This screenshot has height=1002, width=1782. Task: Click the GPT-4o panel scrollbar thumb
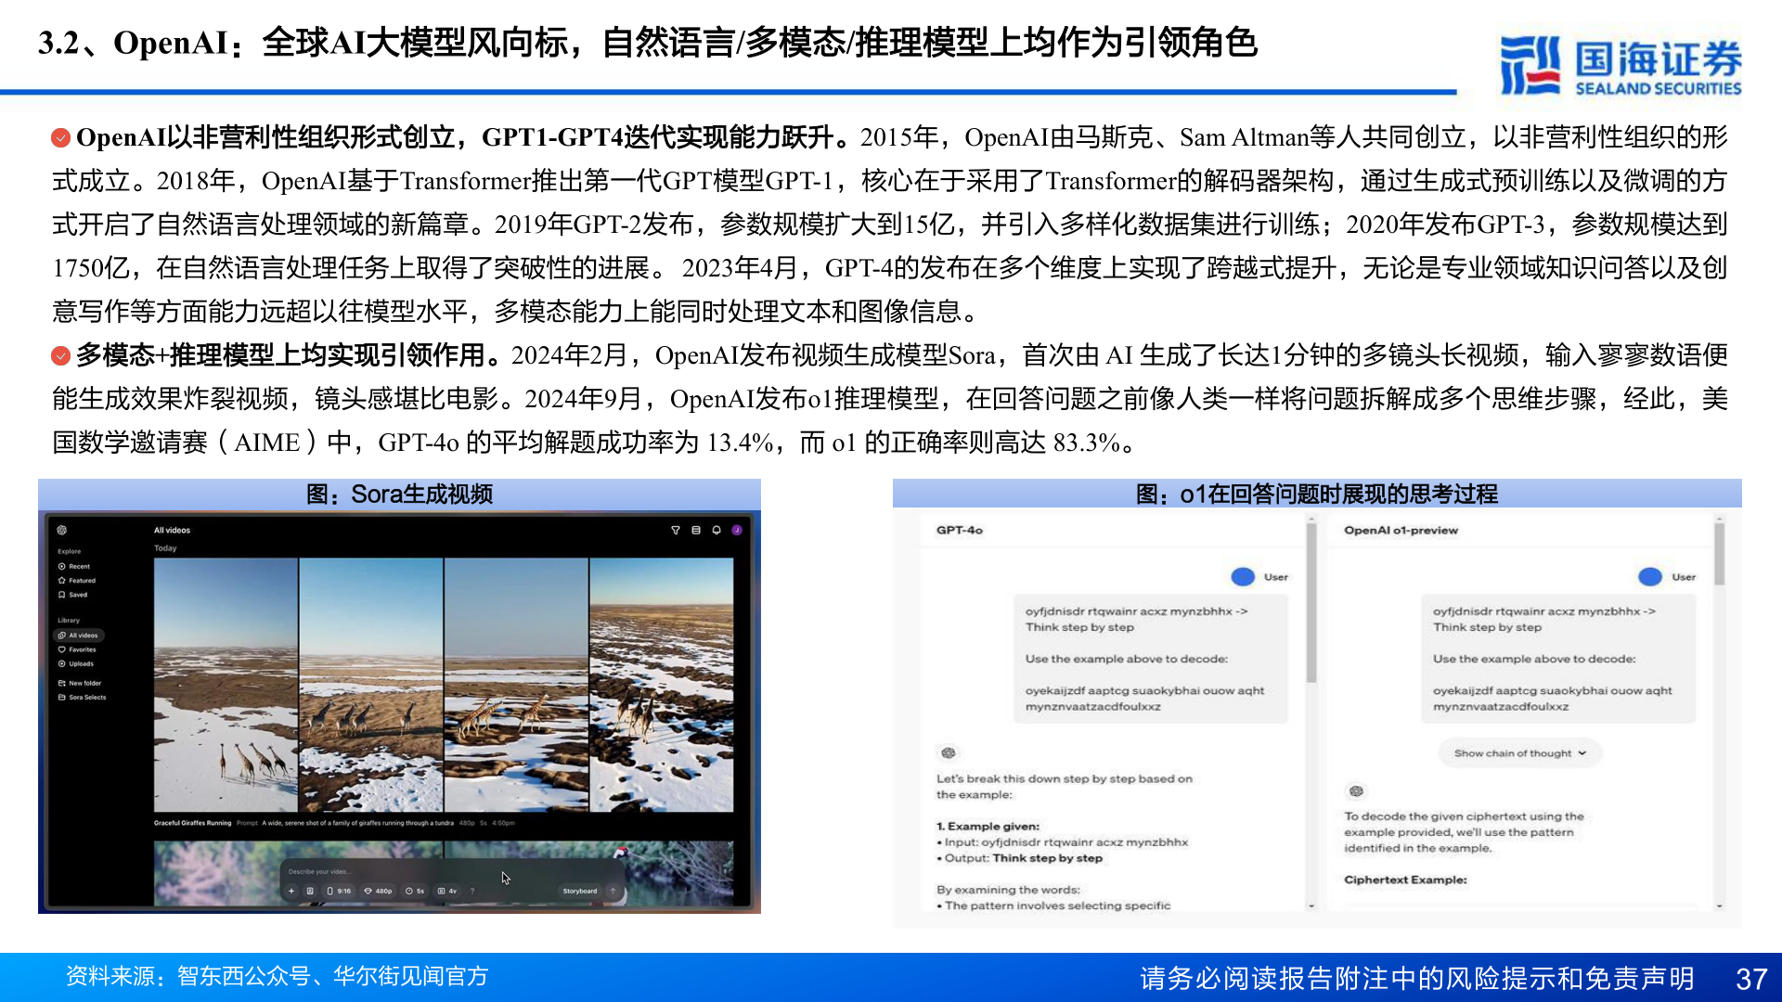coord(1311,603)
